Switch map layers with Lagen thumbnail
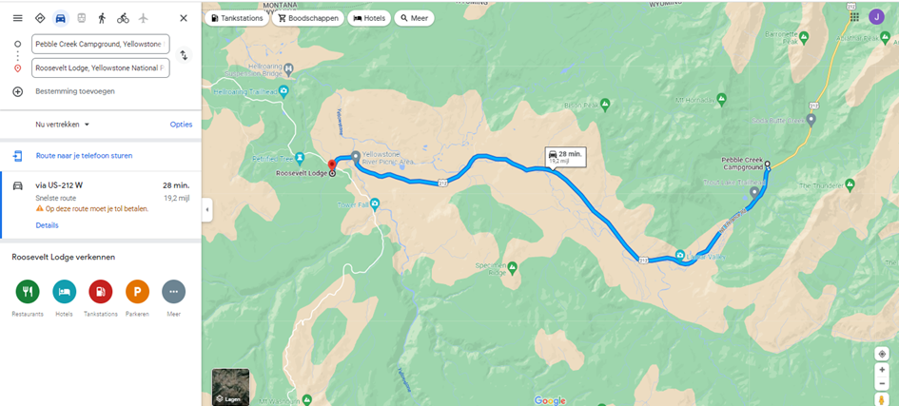This screenshot has height=406, width=899. (230, 387)
